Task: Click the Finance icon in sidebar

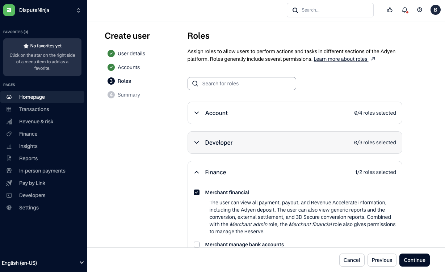Action: pyautogui.click(x=9, y=134)
